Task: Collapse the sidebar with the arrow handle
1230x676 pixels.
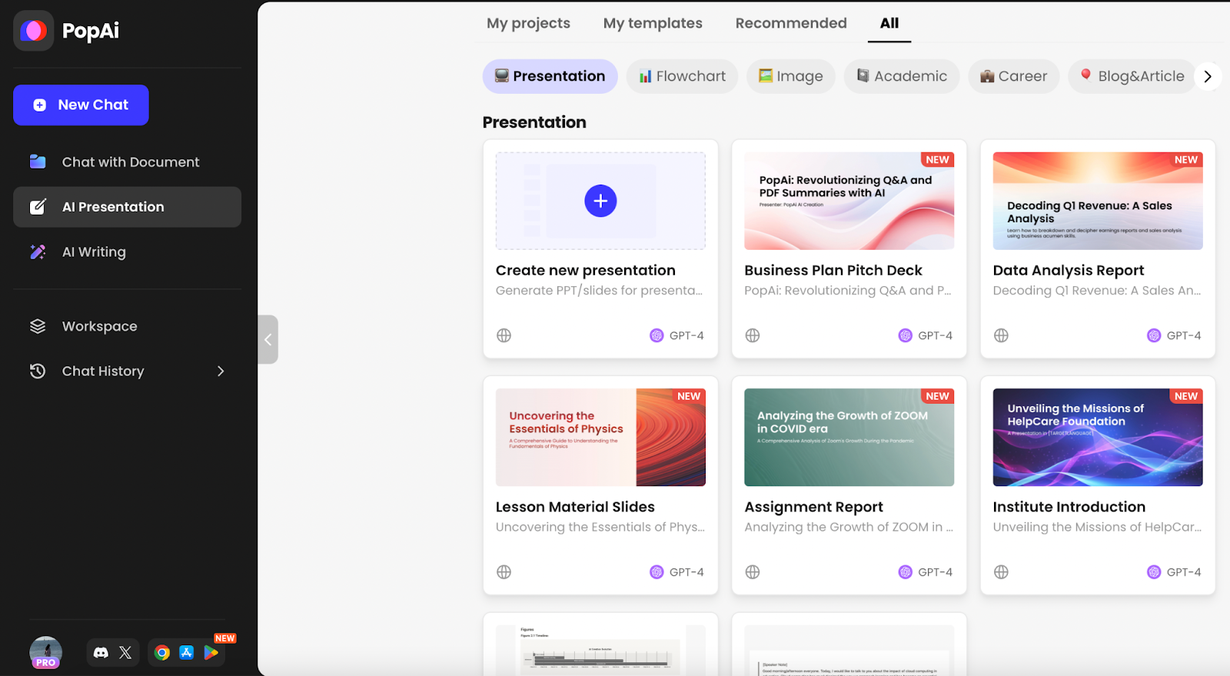Action: pos(268,339)
